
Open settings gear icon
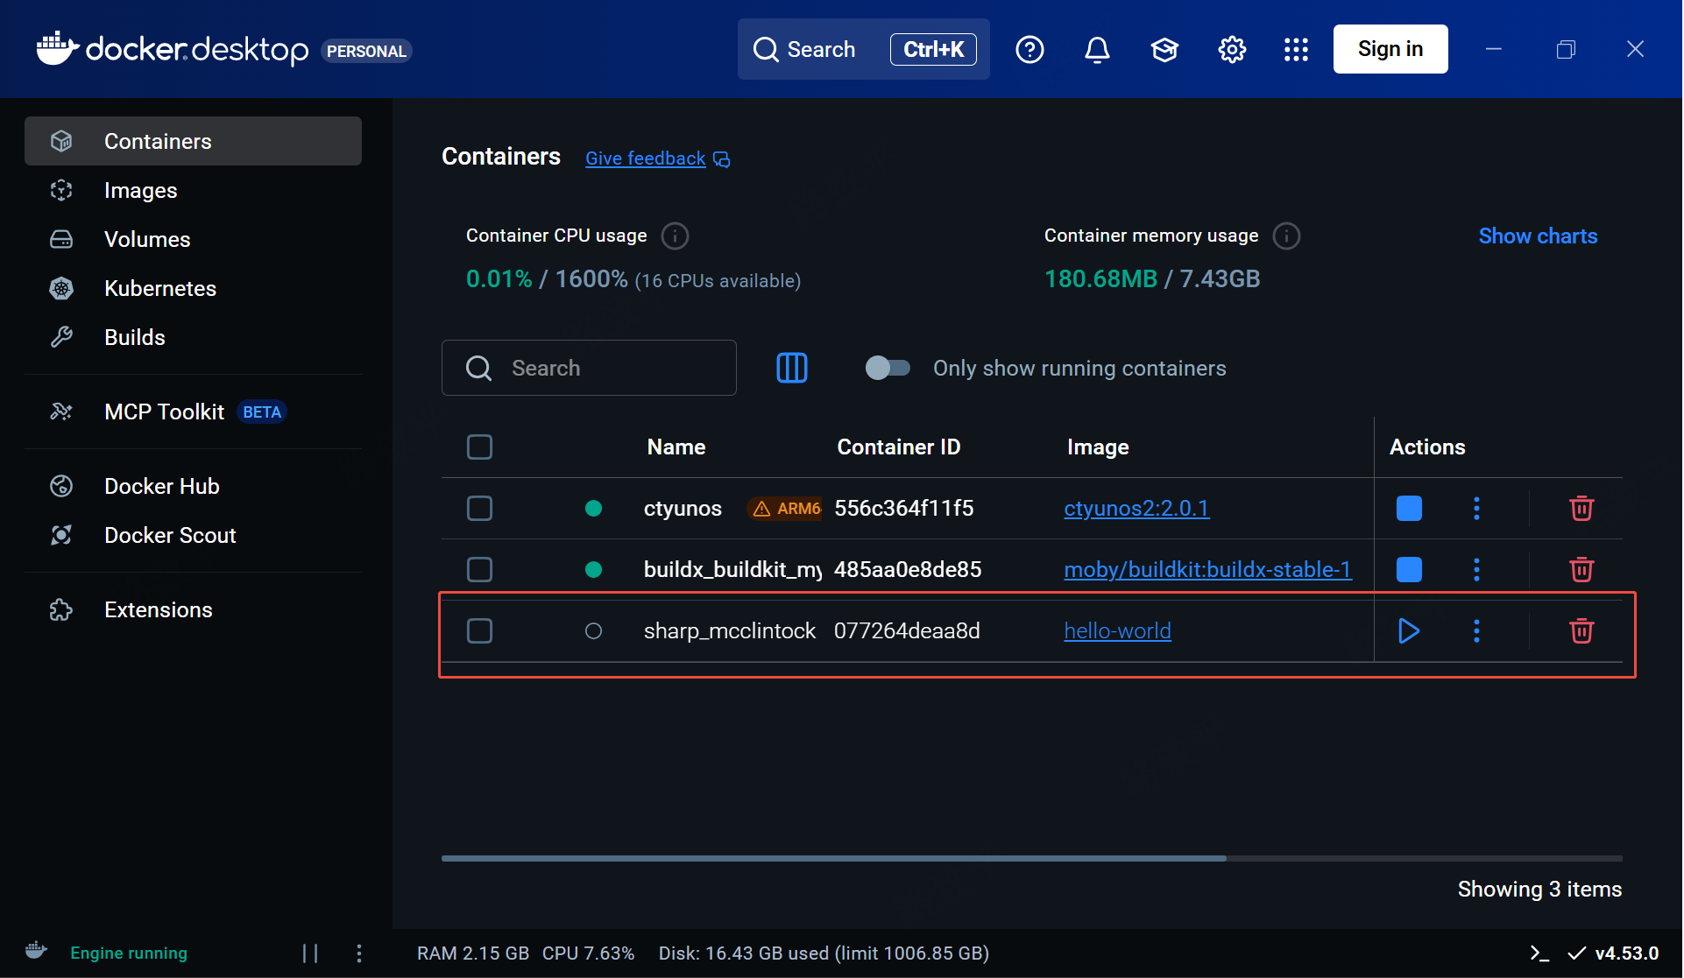tap(1232, 49)
